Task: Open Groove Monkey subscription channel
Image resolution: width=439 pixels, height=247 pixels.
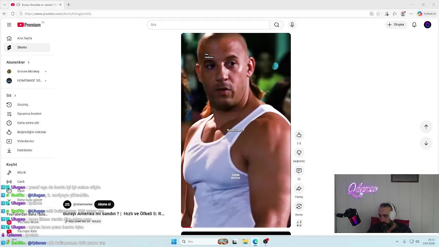Action: pos(27,71)
